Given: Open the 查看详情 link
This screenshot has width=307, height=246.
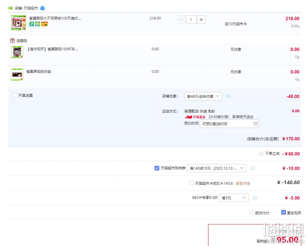Looking at the screenshot, I should (243, 183).
